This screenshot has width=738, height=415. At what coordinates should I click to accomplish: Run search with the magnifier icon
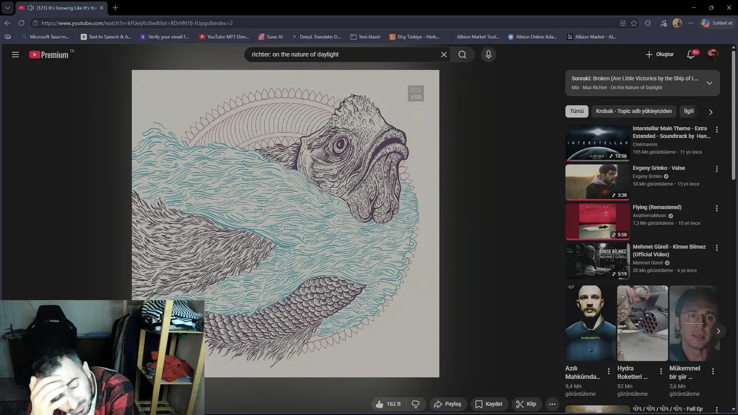462,55
